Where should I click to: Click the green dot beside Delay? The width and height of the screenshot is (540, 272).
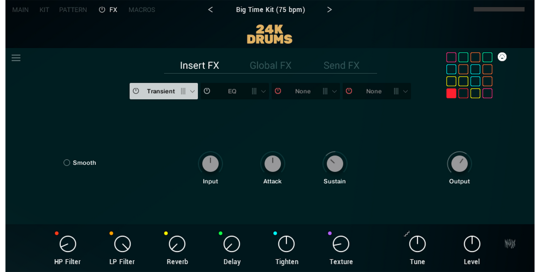point(221,233)
